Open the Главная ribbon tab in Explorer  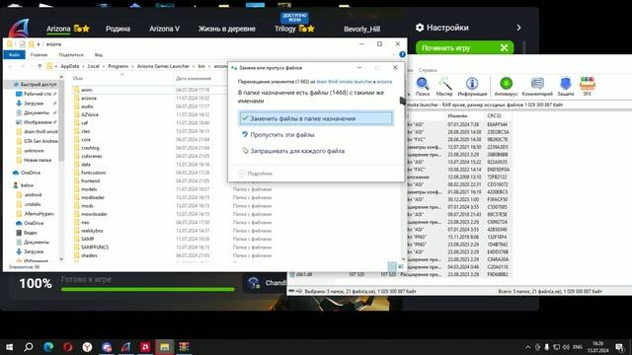tap(39, 55)
